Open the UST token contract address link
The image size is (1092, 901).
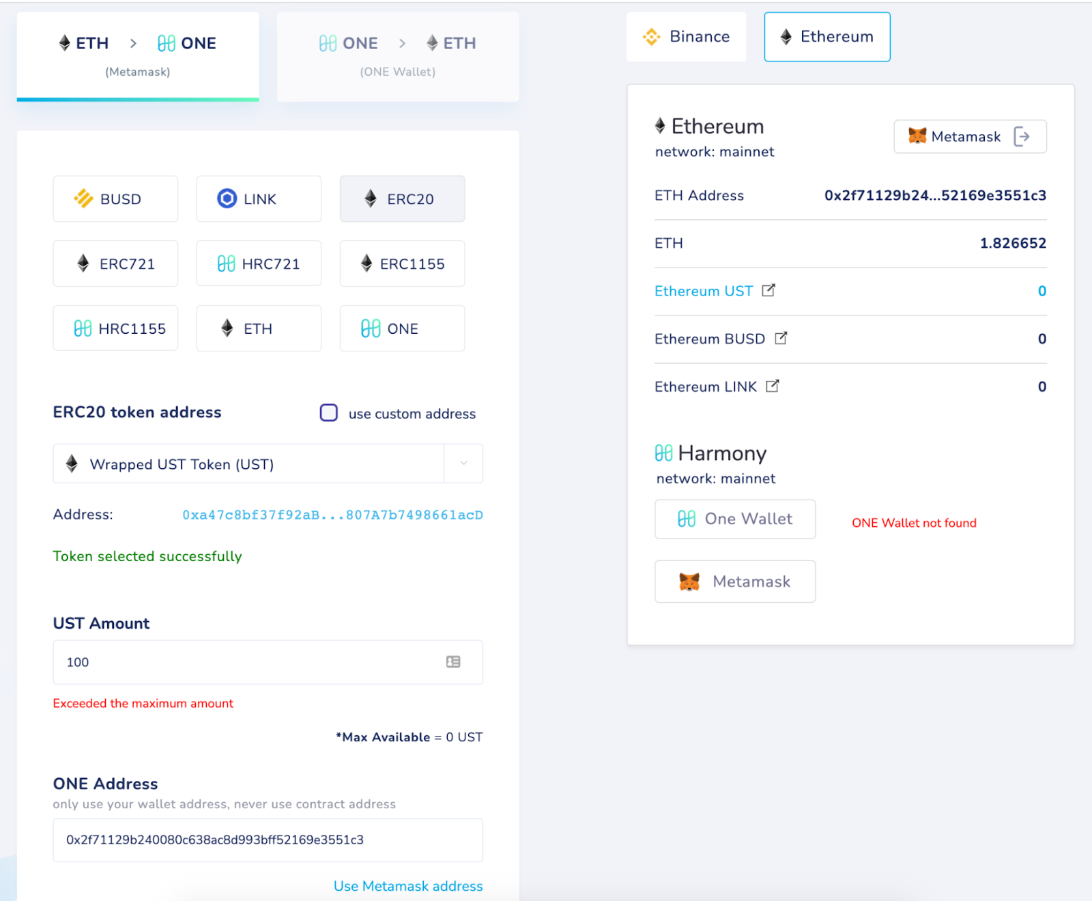tap(332, 515)
